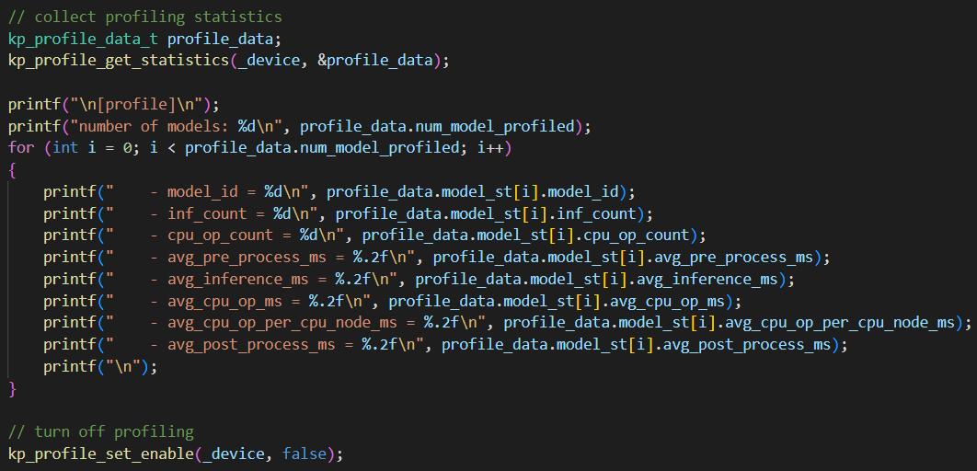Click the "false" keyword argument
Image resolution: width=977 pixels, height=471 pixels.
click(x=305, y=454)
